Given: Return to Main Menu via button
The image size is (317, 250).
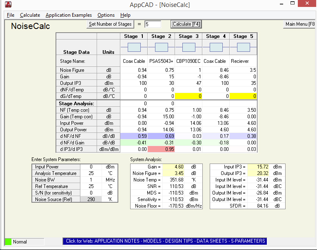Looking at the screenshot, I should (300, 24).
